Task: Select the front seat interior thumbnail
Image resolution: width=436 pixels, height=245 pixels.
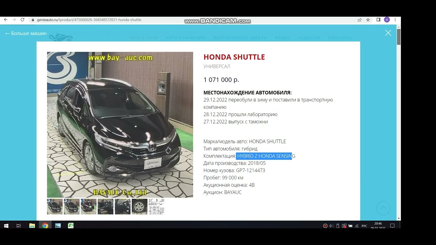Action: [x=106, y=207]
